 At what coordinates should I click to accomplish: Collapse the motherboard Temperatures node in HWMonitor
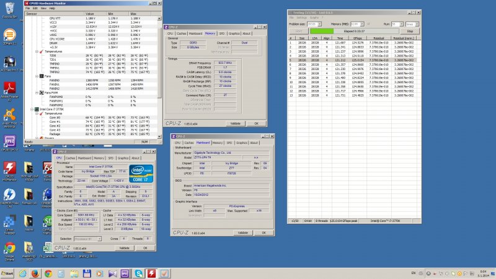click(37, 51)
